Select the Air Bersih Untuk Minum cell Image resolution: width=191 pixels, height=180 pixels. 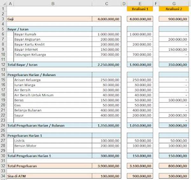click(34, 95)
